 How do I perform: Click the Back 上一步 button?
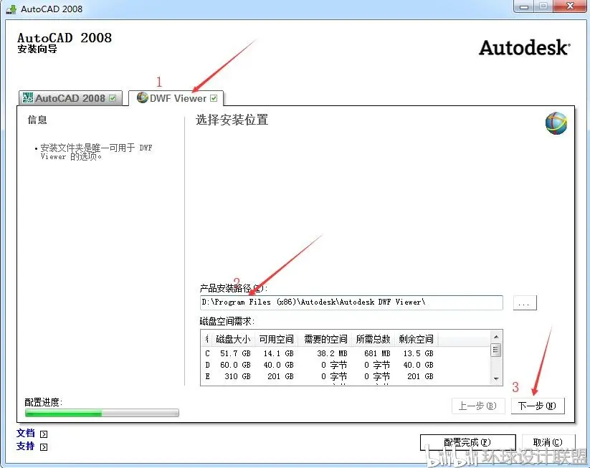tap(478, 406)
